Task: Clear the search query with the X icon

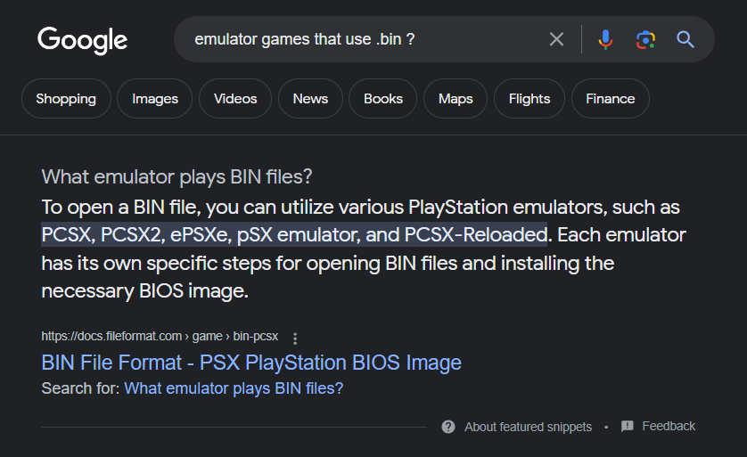Action: point(556,39)
